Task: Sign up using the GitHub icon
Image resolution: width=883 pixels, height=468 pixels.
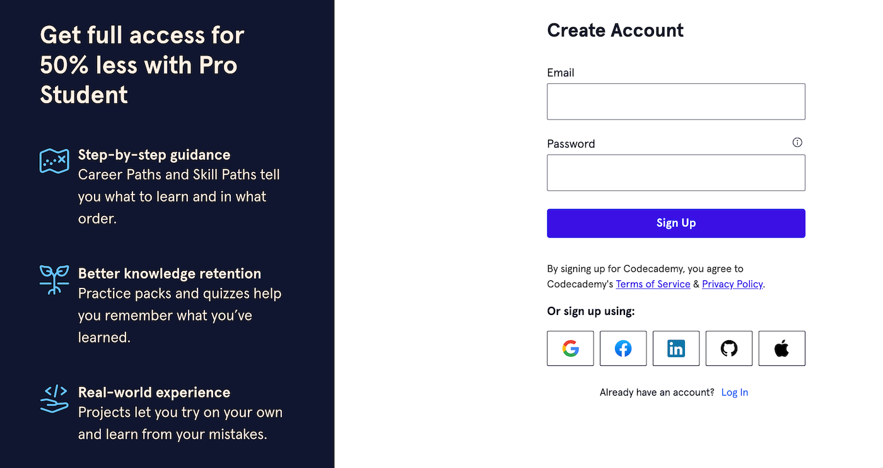Action: click(729, 348)
